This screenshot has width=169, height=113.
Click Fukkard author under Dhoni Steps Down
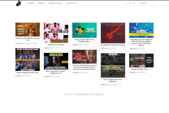click(104, 84)
